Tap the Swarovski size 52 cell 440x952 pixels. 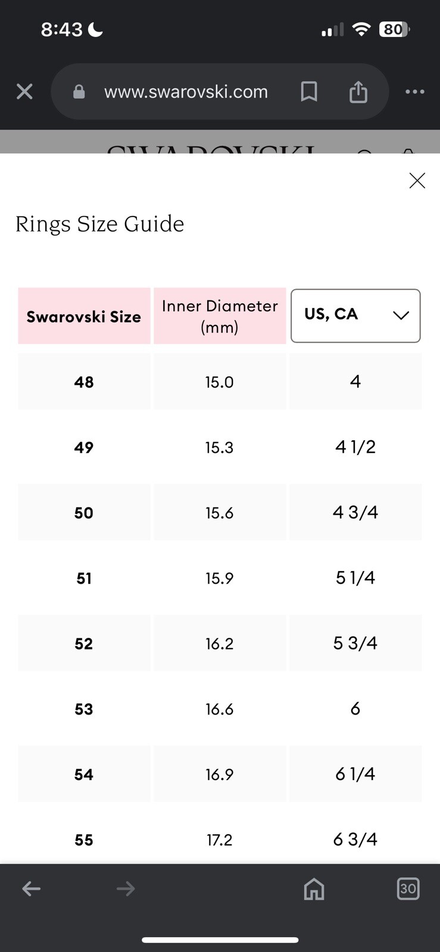(84, 643)
